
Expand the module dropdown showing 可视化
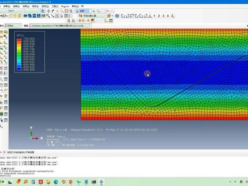13,26
